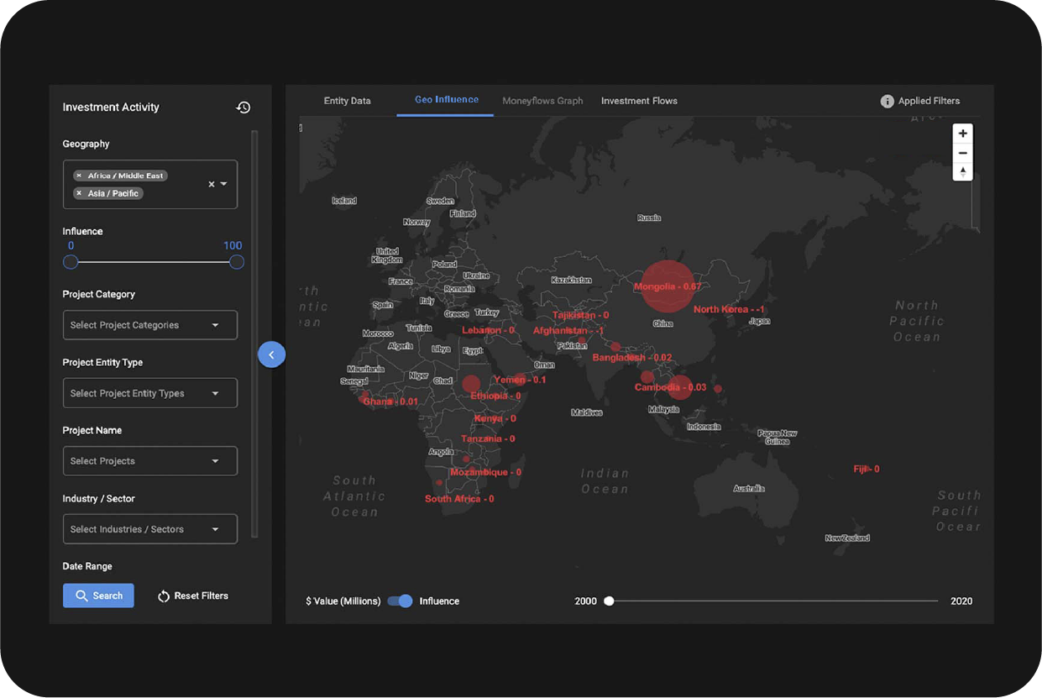The image size is (1042, 698).
Task: Zoom in on the map with the plus icon
Action: point(962,133)
